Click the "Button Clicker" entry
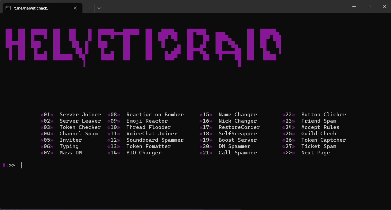This screenshot has height=210, width=391. pos(324,115)
